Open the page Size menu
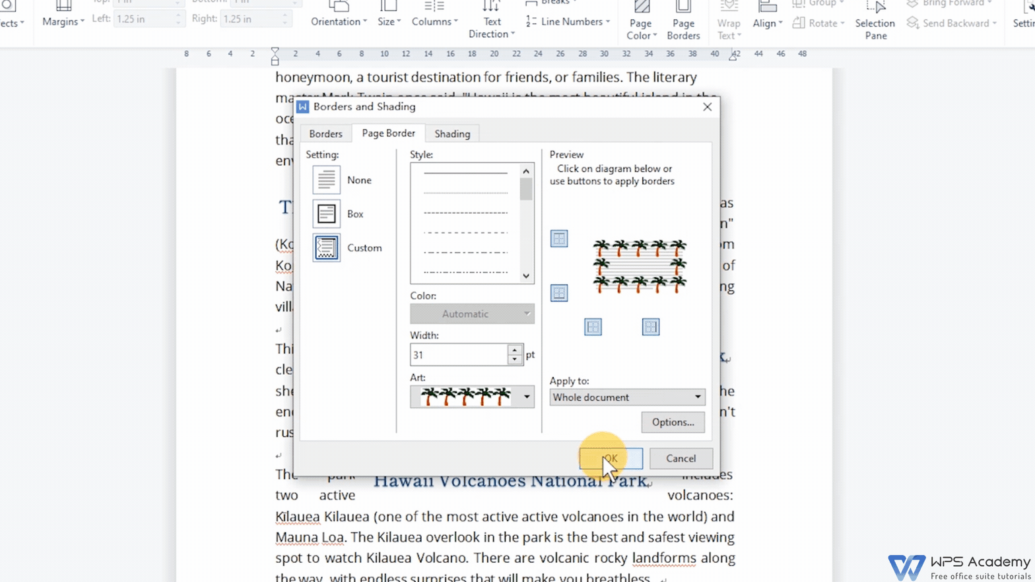 [x=389, y=15]
